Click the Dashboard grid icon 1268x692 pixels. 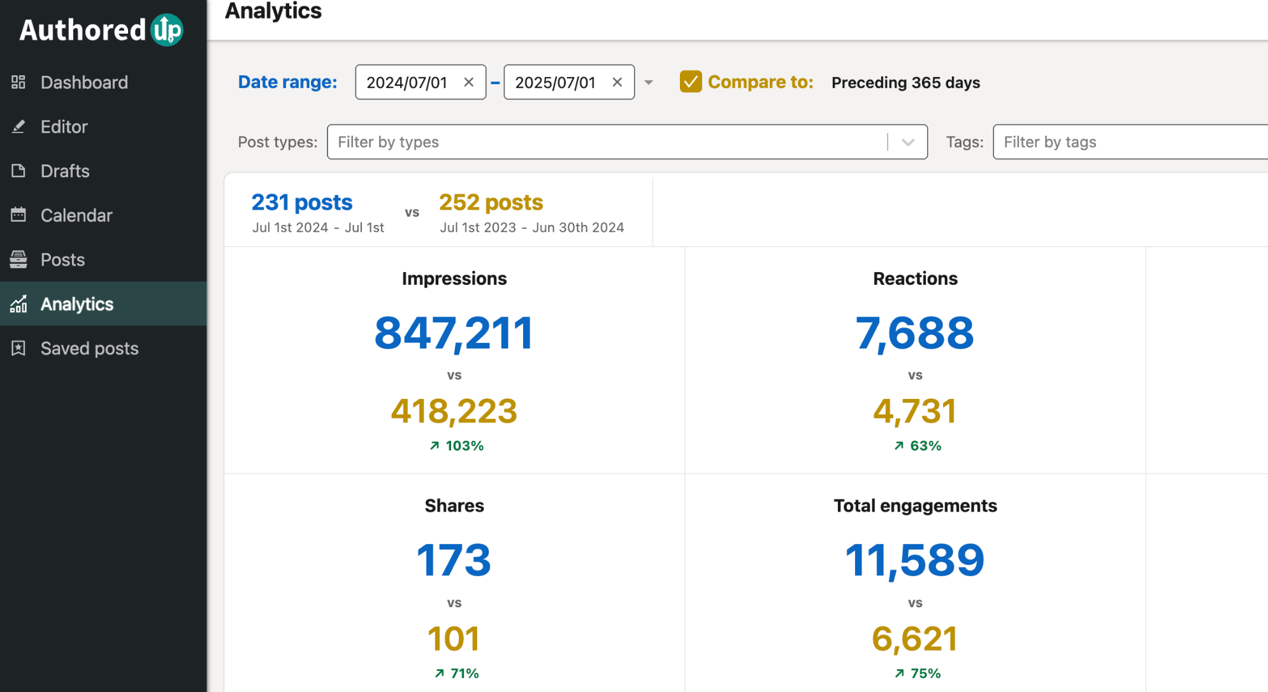tap(18, 82)
